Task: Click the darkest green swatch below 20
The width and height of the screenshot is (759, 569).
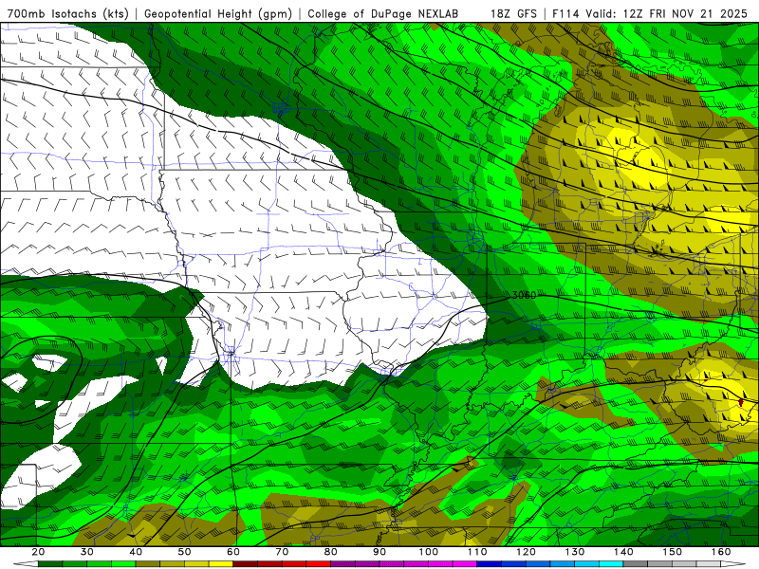Action: coord(50,564)
